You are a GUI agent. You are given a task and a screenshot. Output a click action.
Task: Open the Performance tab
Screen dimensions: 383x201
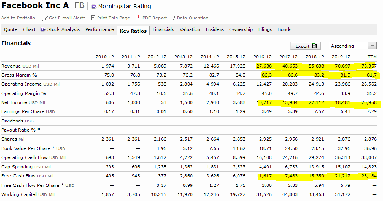coord(99,29)
